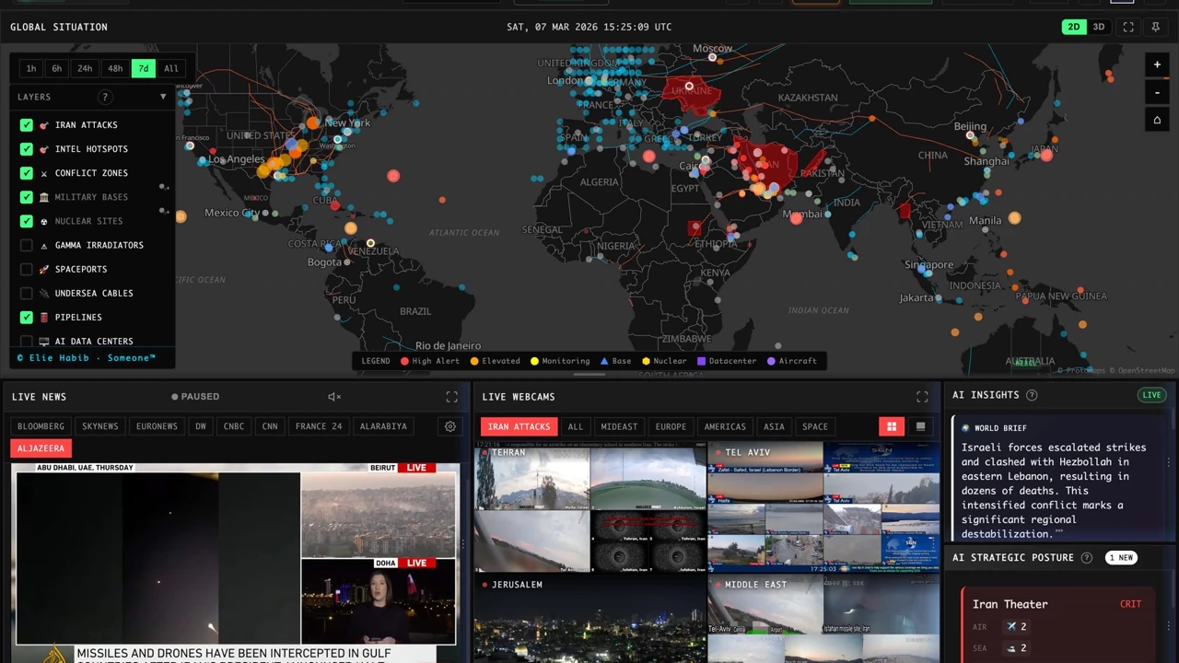Switch webcams to grid view
The height and width of the screenshot is (663, 1179).
point(892,426)
